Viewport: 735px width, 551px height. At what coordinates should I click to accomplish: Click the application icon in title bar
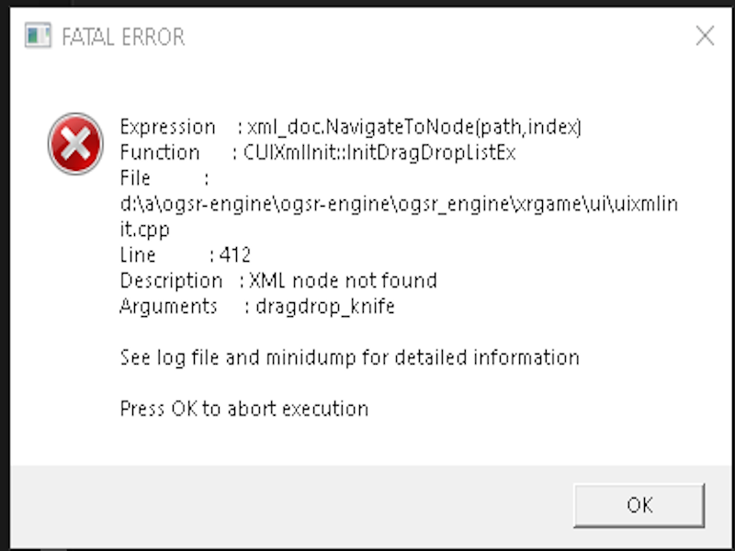click(38, 37)
